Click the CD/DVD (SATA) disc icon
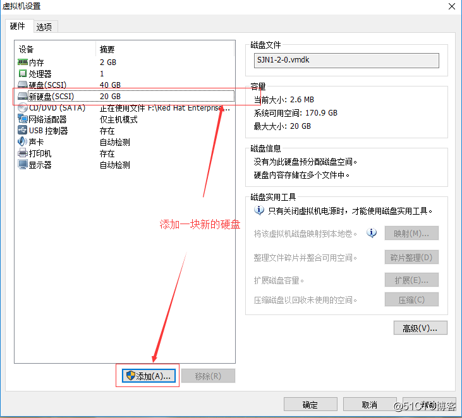This screenshot has height=418, width=462. tap(23, 107)
